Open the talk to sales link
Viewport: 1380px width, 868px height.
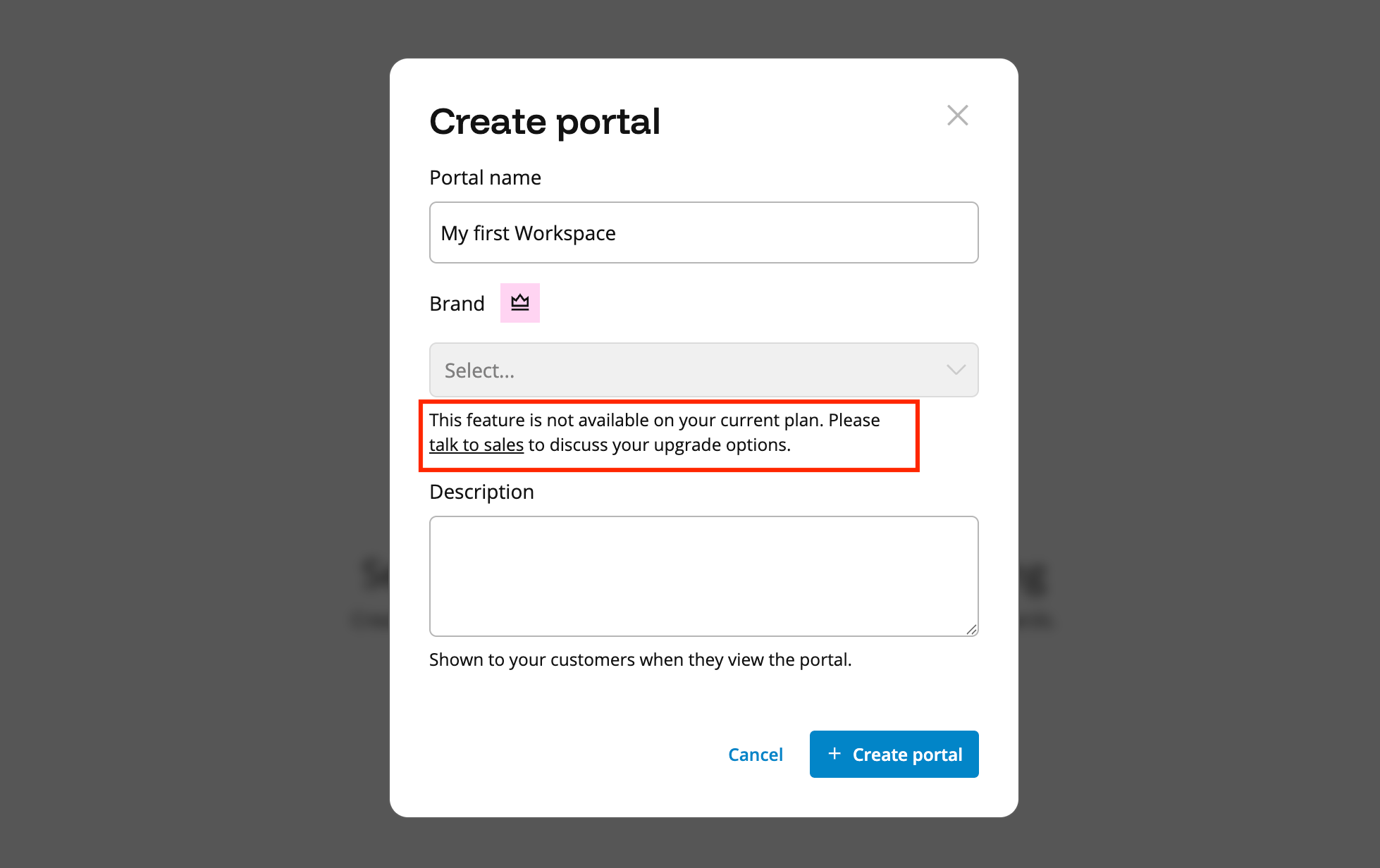(x=476, y=445)
